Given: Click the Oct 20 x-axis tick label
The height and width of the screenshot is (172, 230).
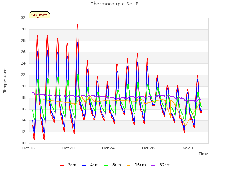Looking at the screenshot, I should tap(68, 148).
